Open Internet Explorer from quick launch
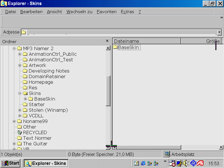The width and height of the screenshot is (224, 168). pos(143,163)
